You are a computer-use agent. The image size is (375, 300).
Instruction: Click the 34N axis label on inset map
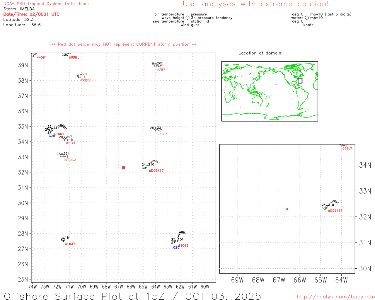pyautogui.click(x=365, y=165)
